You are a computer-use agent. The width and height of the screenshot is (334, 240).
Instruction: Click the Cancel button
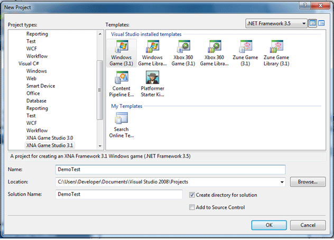click(308, 225)
